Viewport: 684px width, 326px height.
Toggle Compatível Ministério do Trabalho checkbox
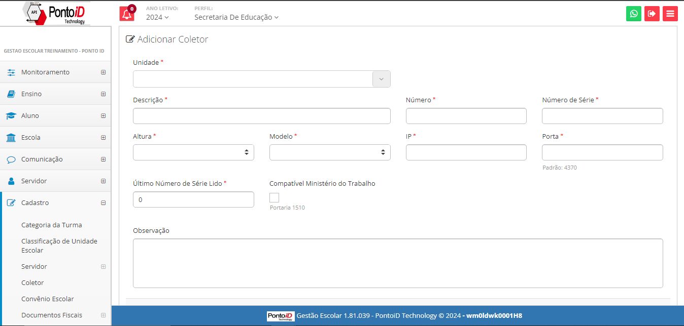[274, 198]
